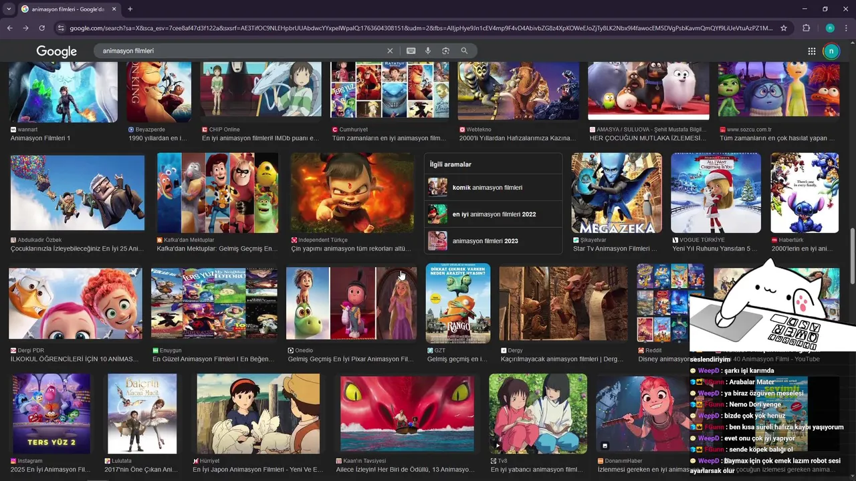Open the Abdulkadir Özbek Çocuklarınızla result
856x481 pixels.
click(77, 249)
